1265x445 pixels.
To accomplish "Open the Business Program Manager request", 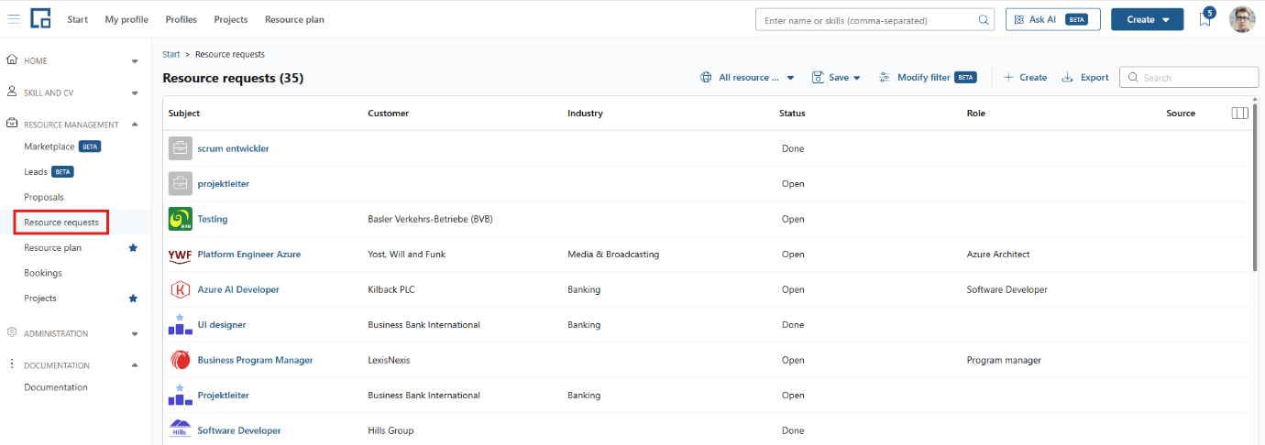I will pos(256,360).
